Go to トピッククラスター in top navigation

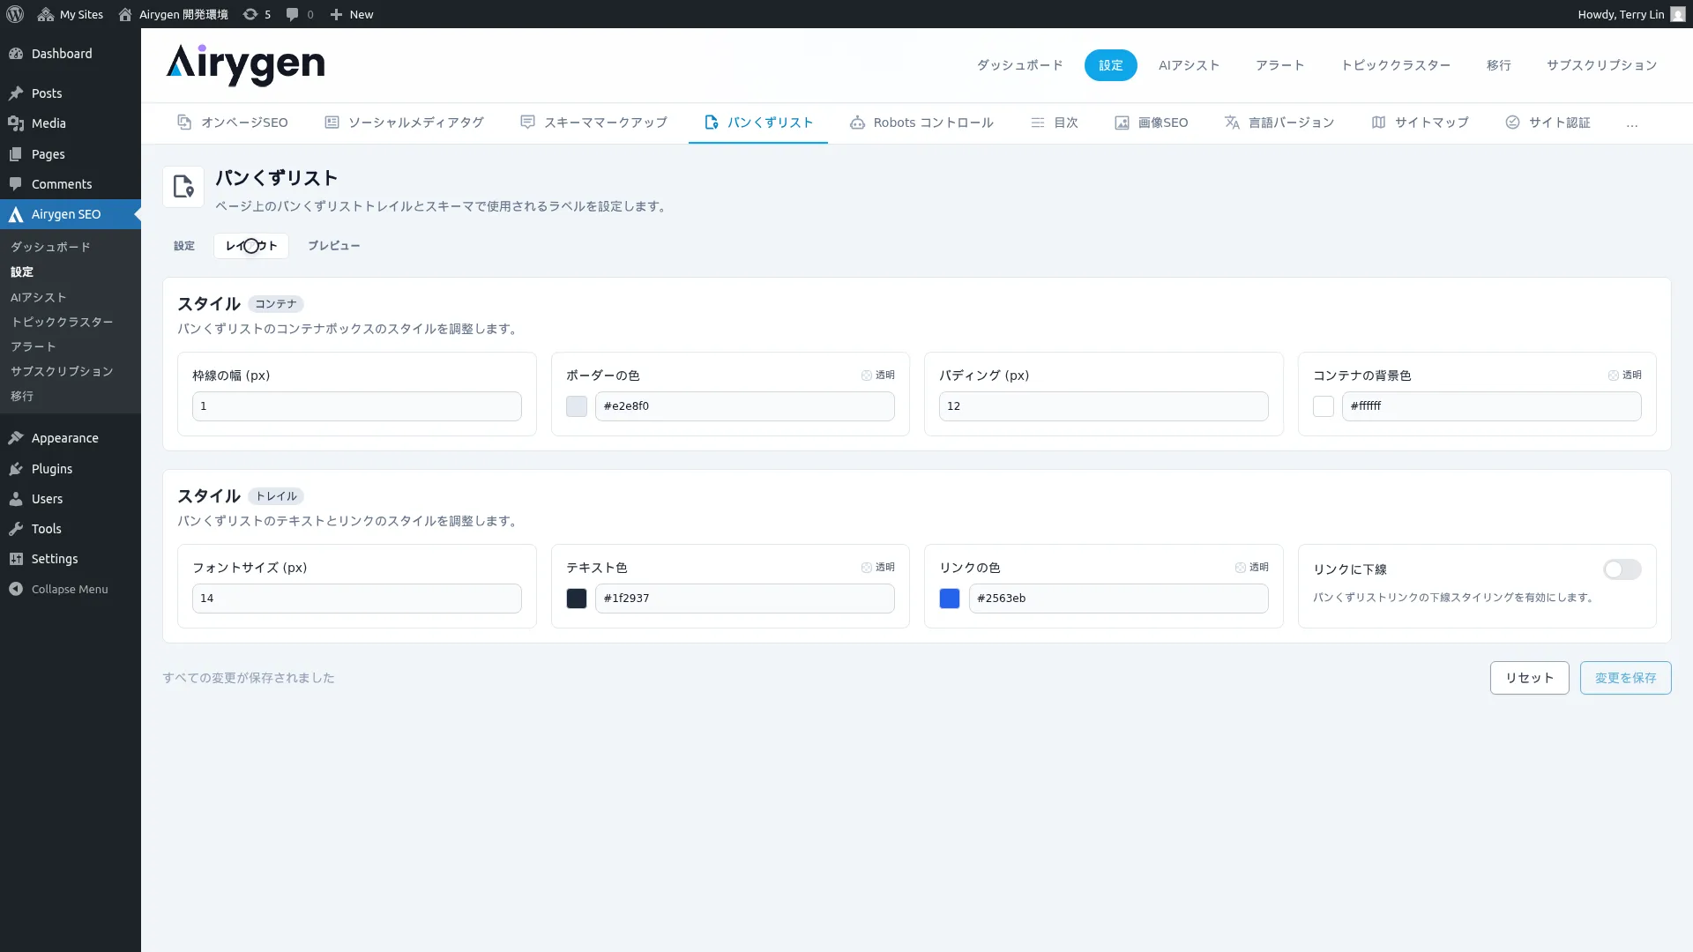tap(1396, 65)
